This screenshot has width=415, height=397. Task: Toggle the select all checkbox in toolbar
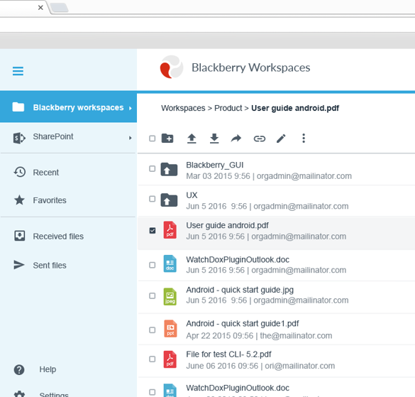[x=153, y=138]
